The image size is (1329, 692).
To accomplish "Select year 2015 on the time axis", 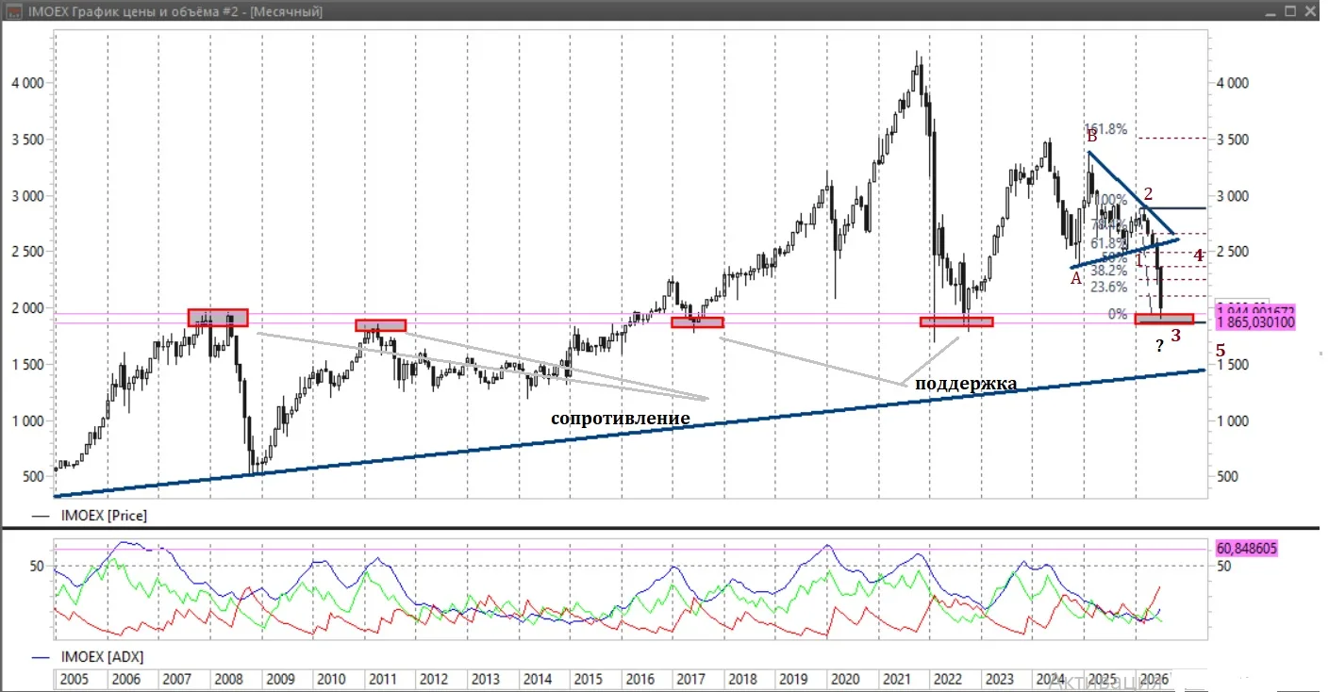I will click(588, 679).
